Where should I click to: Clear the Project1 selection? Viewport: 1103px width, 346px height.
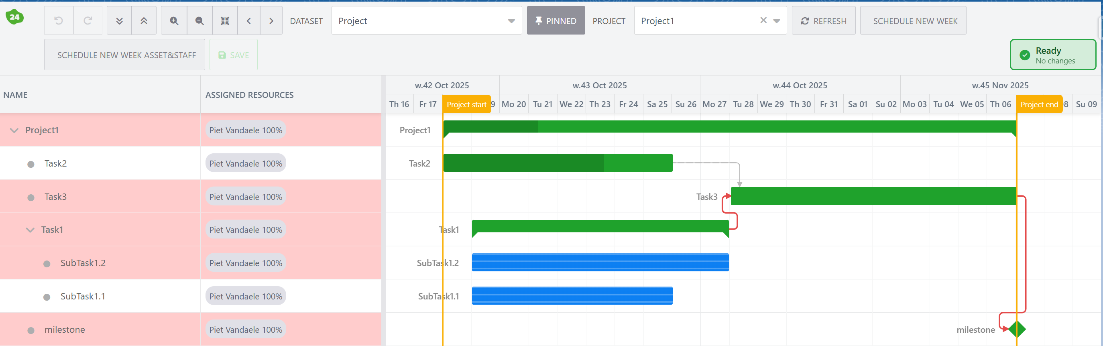click(x=763, y=20)
